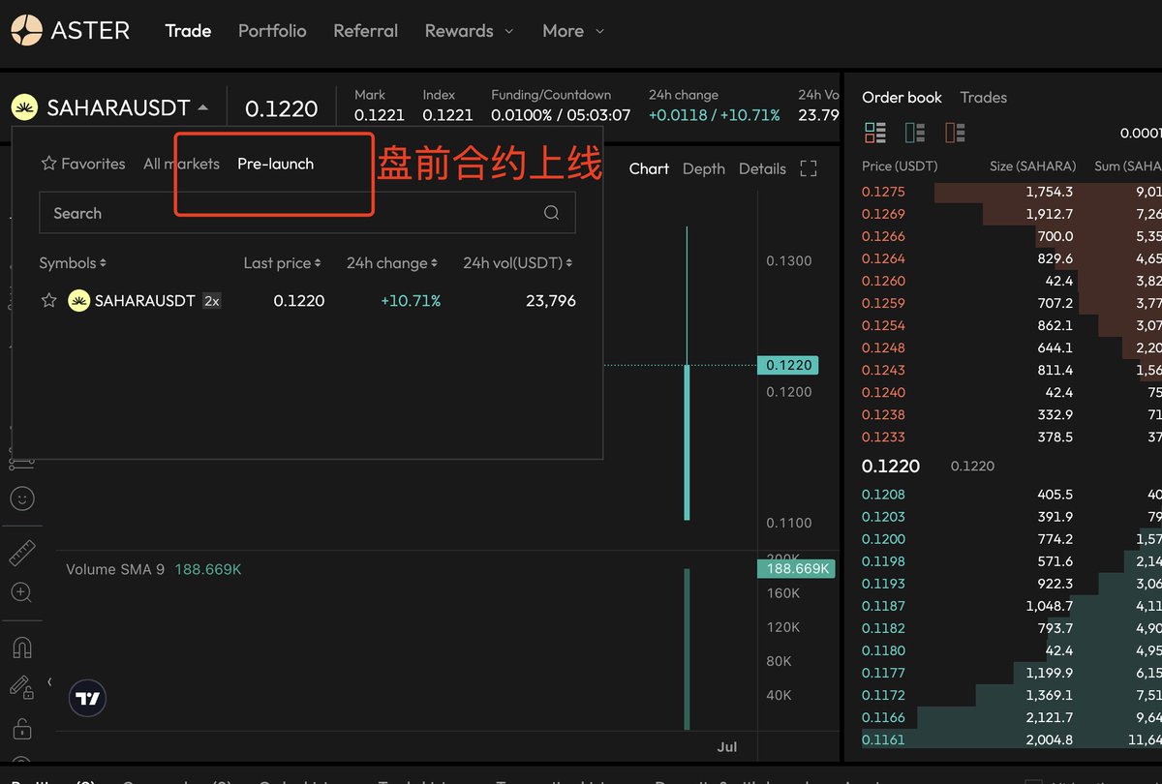Show bids only order book layout icon
Viewport: 1162px width, 784px height.
[915, 132]
